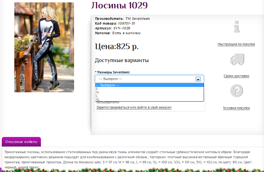Switch to the Описание модели tab
The image size is (264, 172).
[21, 142]
